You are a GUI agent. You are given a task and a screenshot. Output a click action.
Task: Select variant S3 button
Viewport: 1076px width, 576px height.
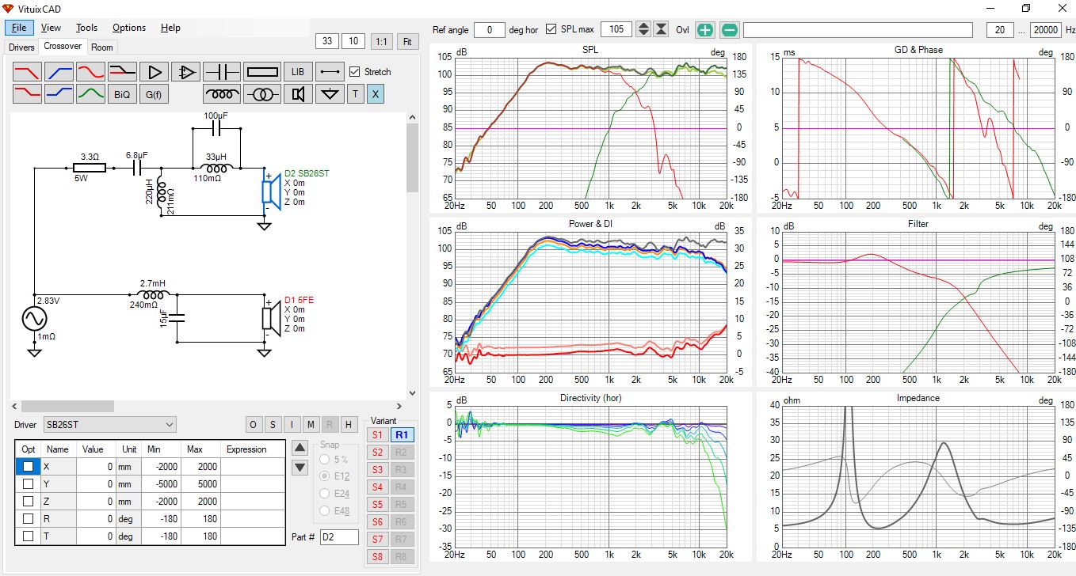(376, 470)
